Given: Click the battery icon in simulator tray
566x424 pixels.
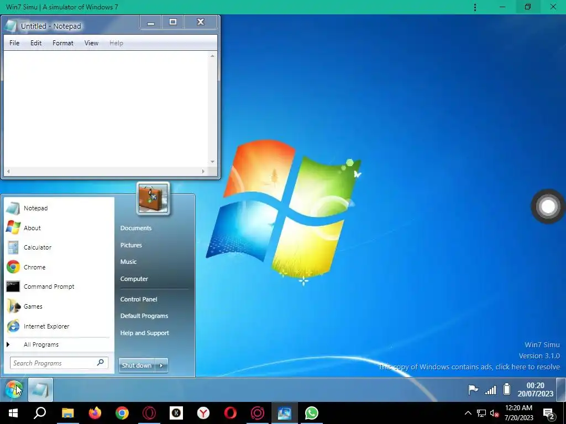Looking at the screenshot, I should point(507,389).
